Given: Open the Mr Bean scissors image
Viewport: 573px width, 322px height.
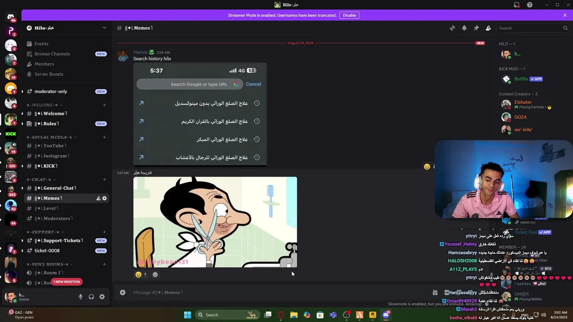Looking at the screenshot, I should point(215,222).
